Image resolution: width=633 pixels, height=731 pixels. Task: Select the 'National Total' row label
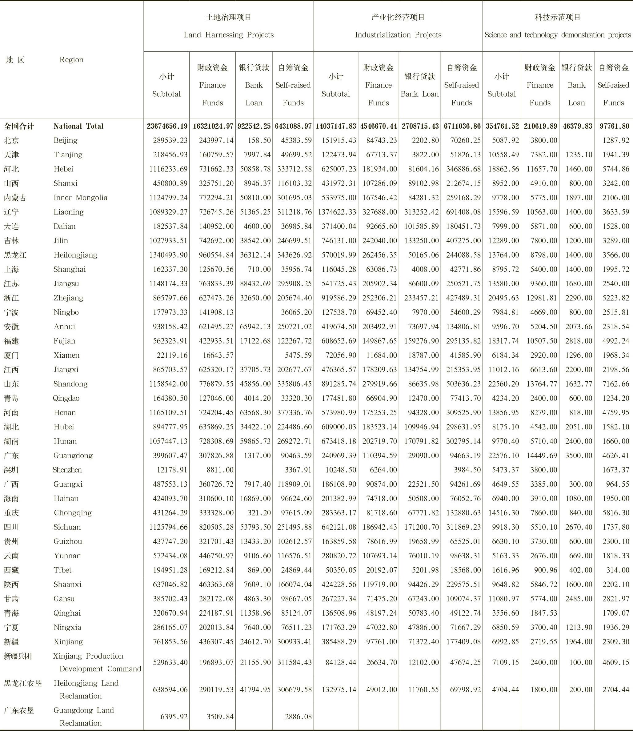coord(78,126)
